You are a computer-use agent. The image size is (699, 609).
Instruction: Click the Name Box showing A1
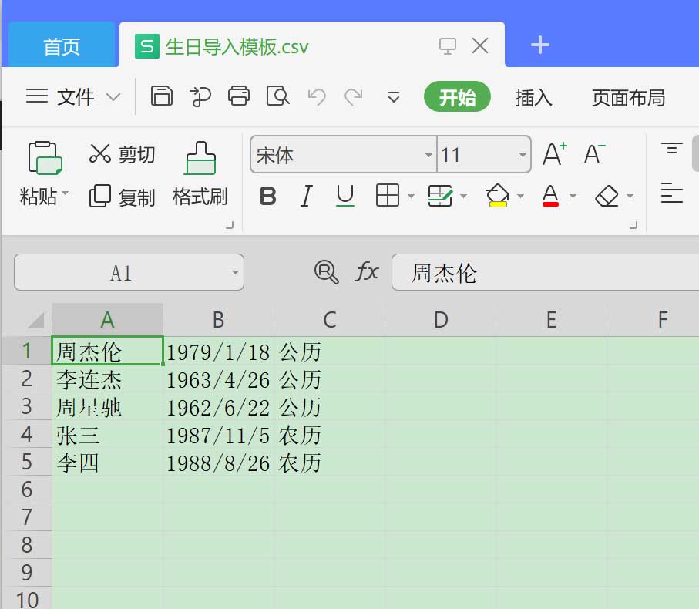[x=119, y=272]
